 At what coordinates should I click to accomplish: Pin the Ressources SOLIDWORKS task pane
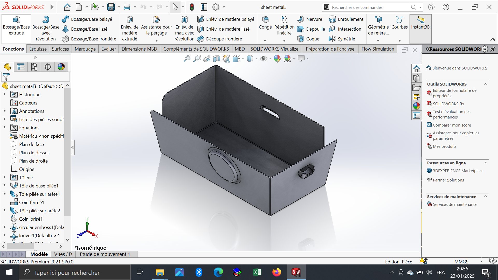[493, 49]
